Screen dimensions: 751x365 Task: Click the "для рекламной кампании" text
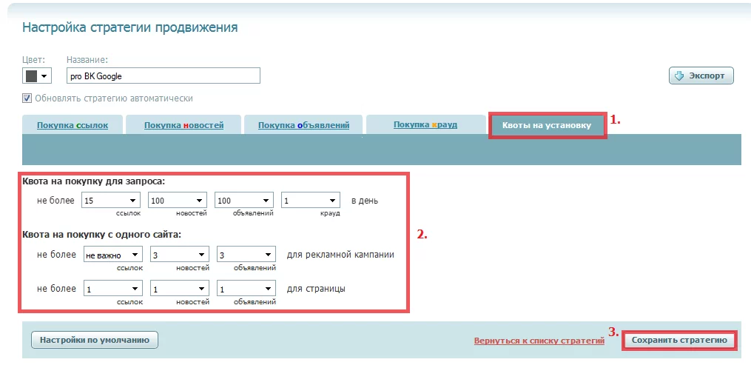coord(340,255)
